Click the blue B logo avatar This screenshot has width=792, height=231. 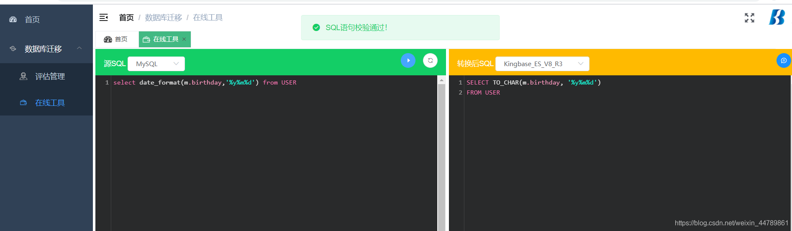777,17
